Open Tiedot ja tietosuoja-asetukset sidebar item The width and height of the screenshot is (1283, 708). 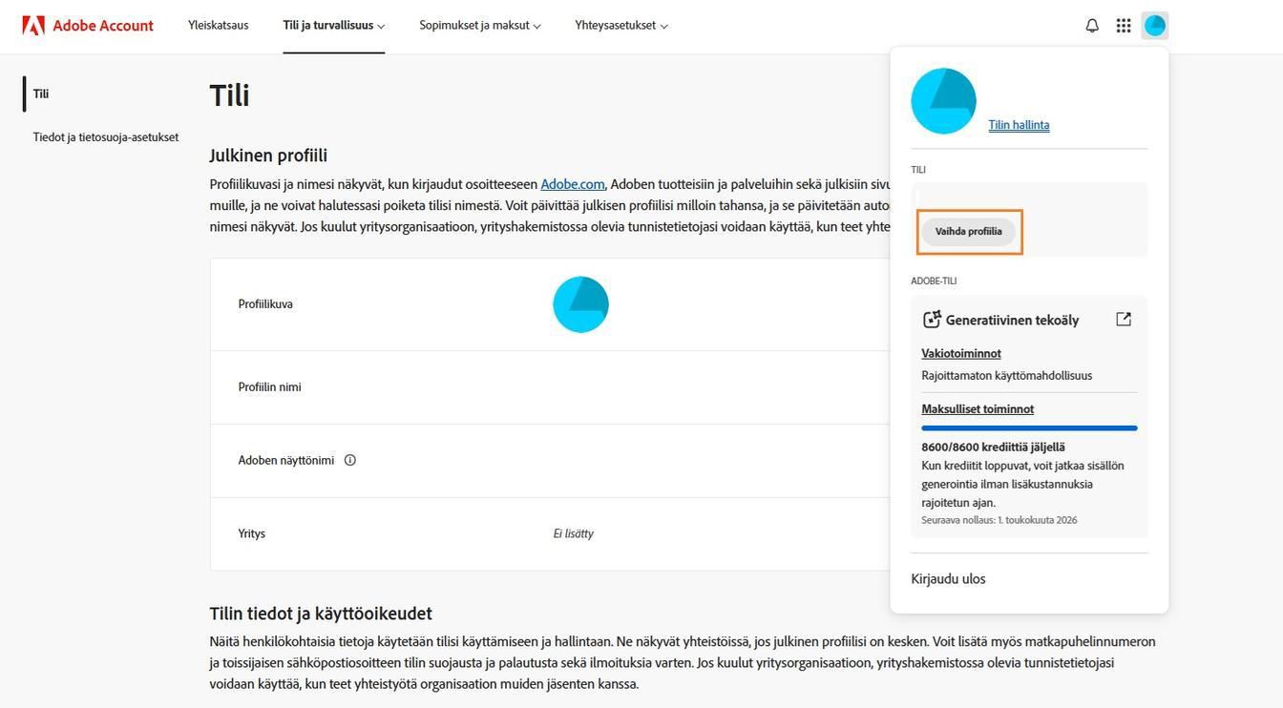click(x=106, y=137)
